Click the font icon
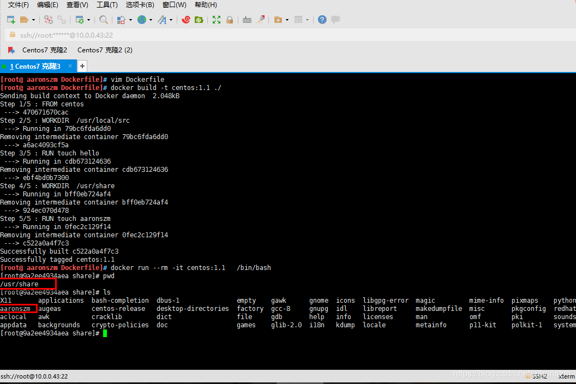The image size is (576, 384). pos(162,20)
